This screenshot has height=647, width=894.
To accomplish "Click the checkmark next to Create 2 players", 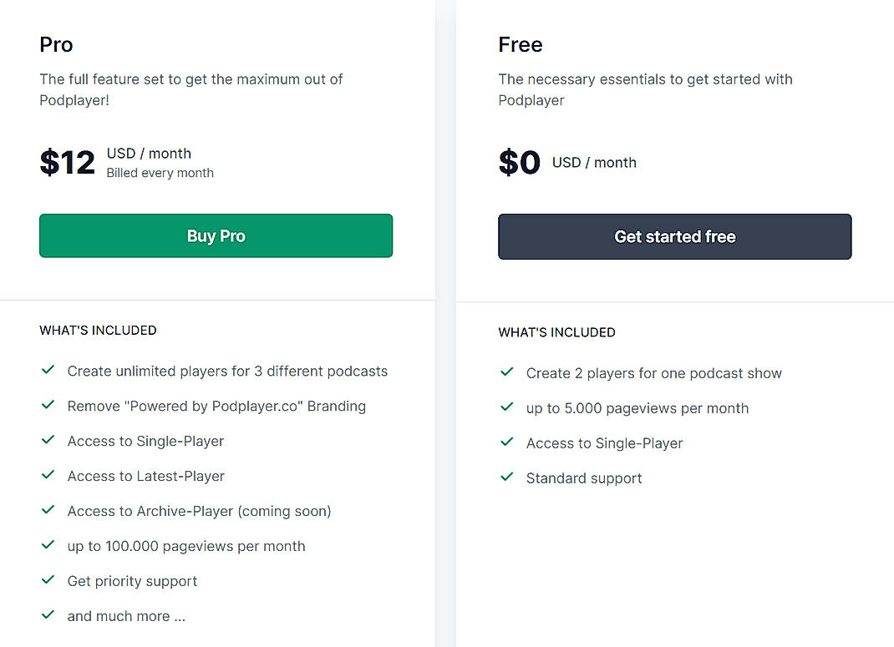I will pyautogui.click(x=506, y=372).
